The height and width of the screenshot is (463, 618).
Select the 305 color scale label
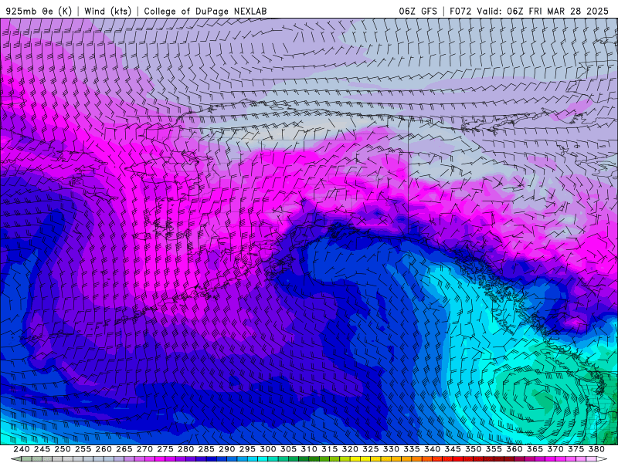[x=288, y=449]
